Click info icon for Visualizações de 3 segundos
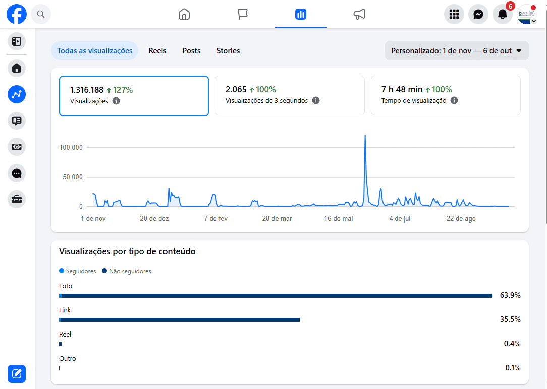547x389 pixels. [316, 100]
